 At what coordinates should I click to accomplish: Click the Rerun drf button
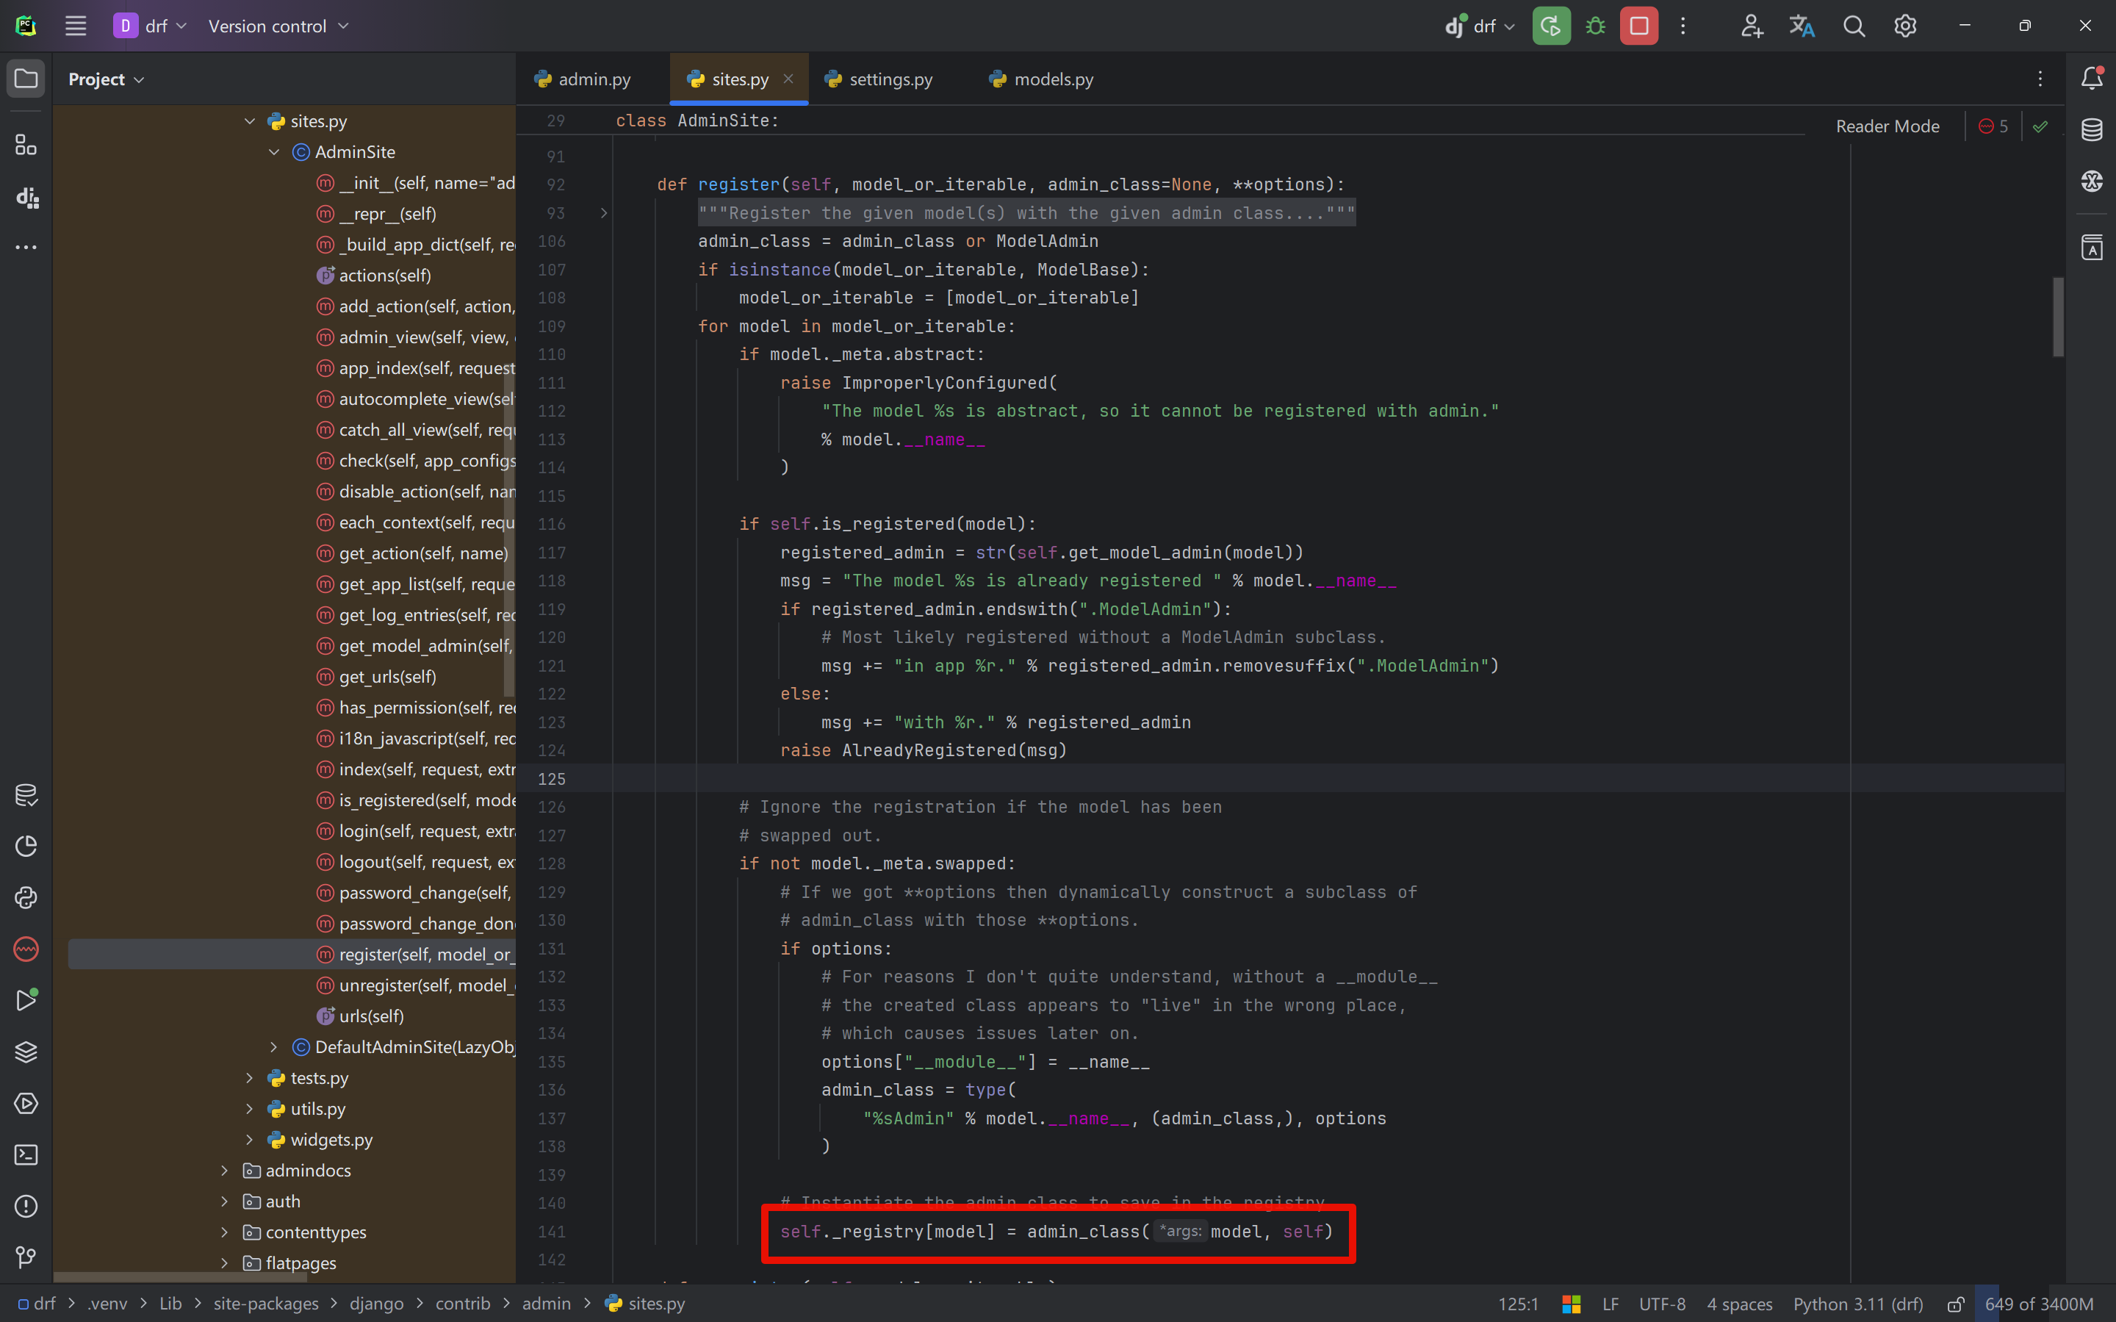pos(1550,26)
